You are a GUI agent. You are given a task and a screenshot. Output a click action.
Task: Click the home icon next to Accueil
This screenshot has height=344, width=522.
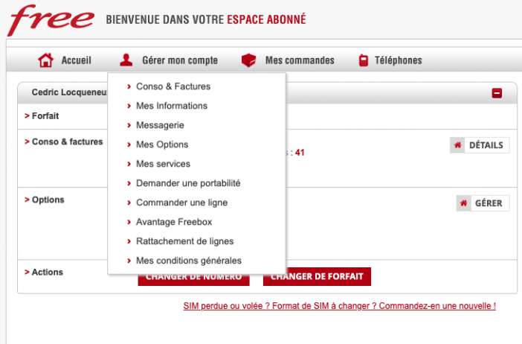pyautogui.click(x=45, y=60)
